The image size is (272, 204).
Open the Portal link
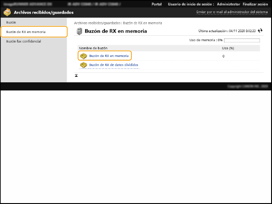[x=156, y=4]
